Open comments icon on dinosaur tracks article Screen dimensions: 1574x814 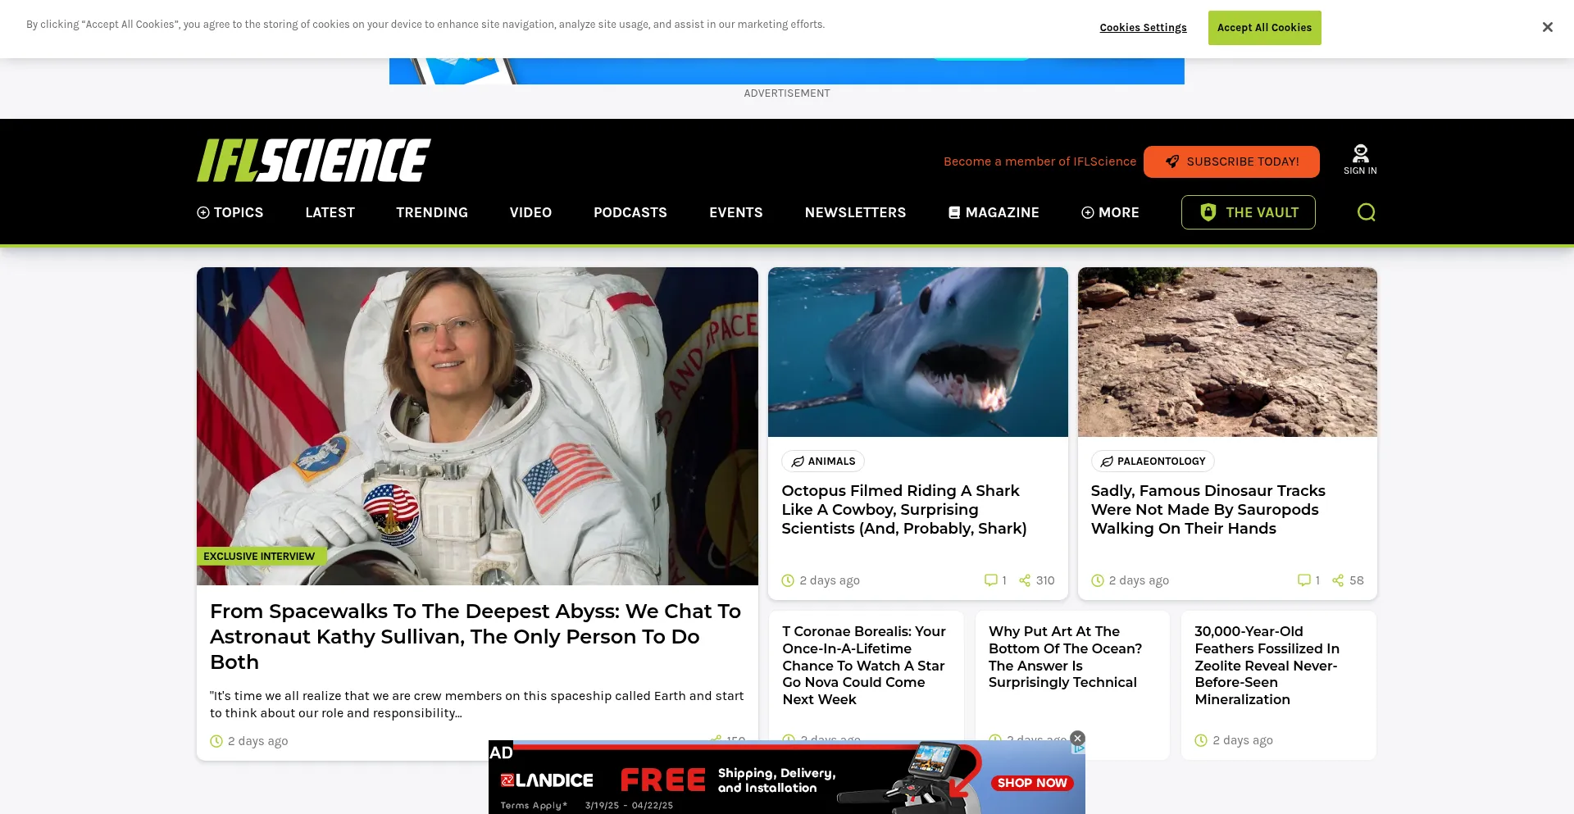coord(1303,580)
